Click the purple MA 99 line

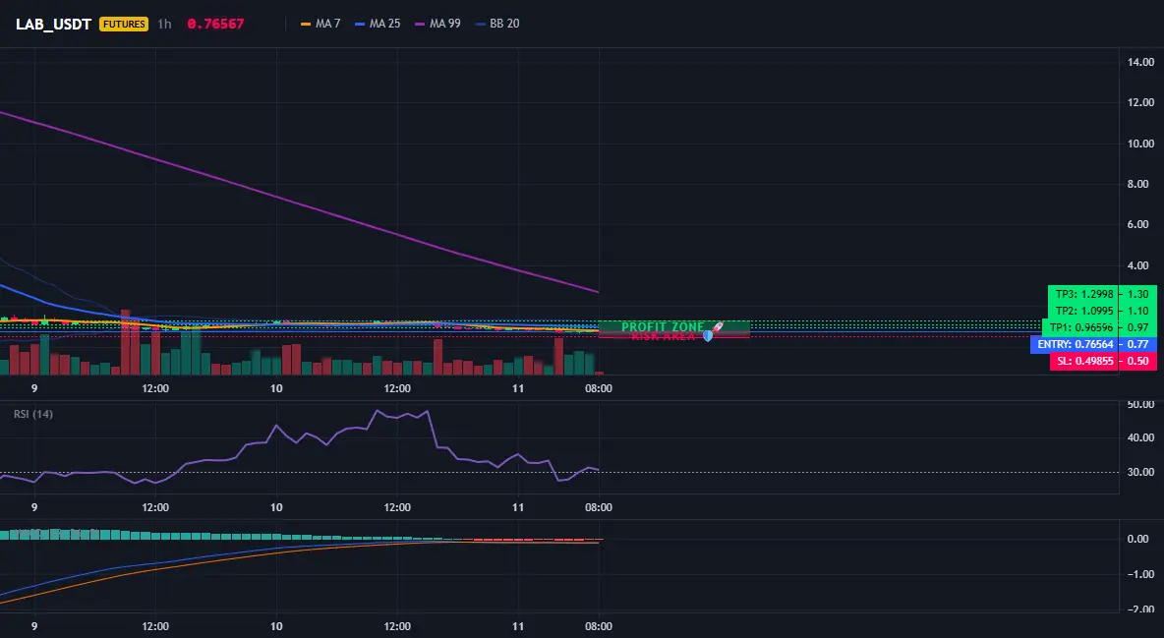297,203
